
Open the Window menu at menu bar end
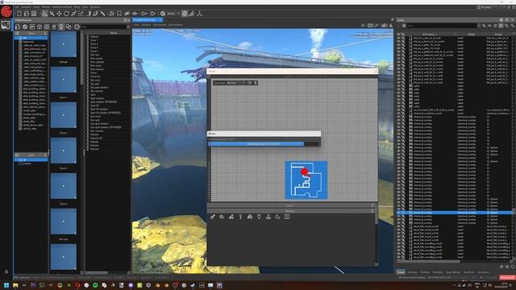pyautogui.click(x=95, y=7)
